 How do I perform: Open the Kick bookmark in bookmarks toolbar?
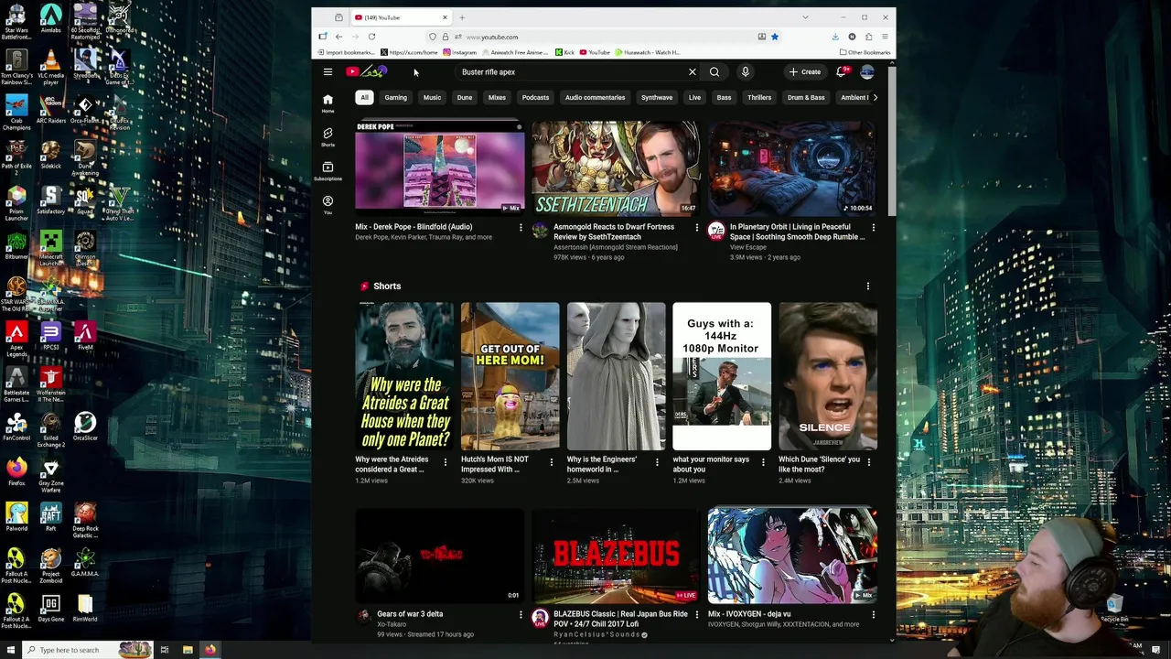pos(564,52)
